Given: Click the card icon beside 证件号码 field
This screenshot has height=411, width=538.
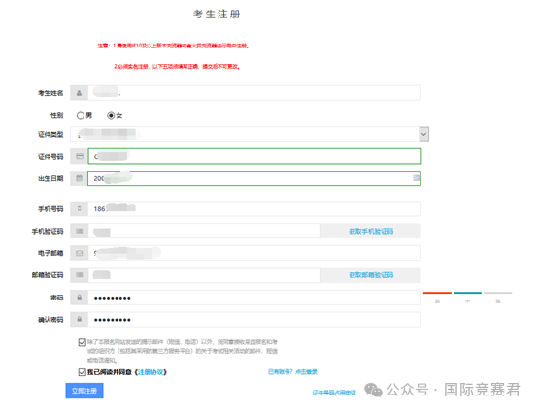Looking at the screenshot, I should (80, 156).
